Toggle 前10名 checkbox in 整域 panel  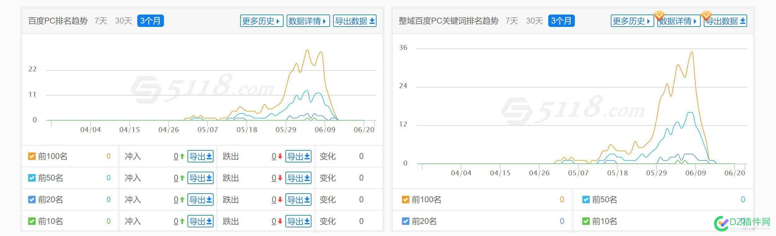[586, 221]
